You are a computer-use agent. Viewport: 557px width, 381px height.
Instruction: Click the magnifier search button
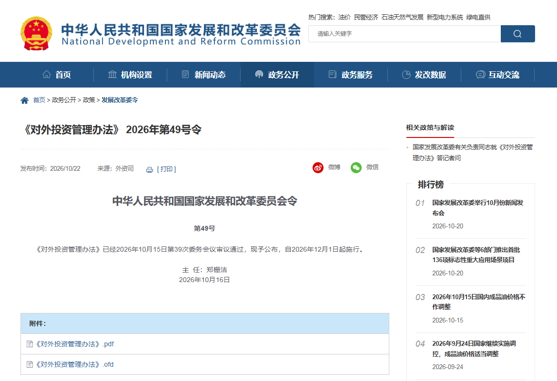tap(517, 34)
